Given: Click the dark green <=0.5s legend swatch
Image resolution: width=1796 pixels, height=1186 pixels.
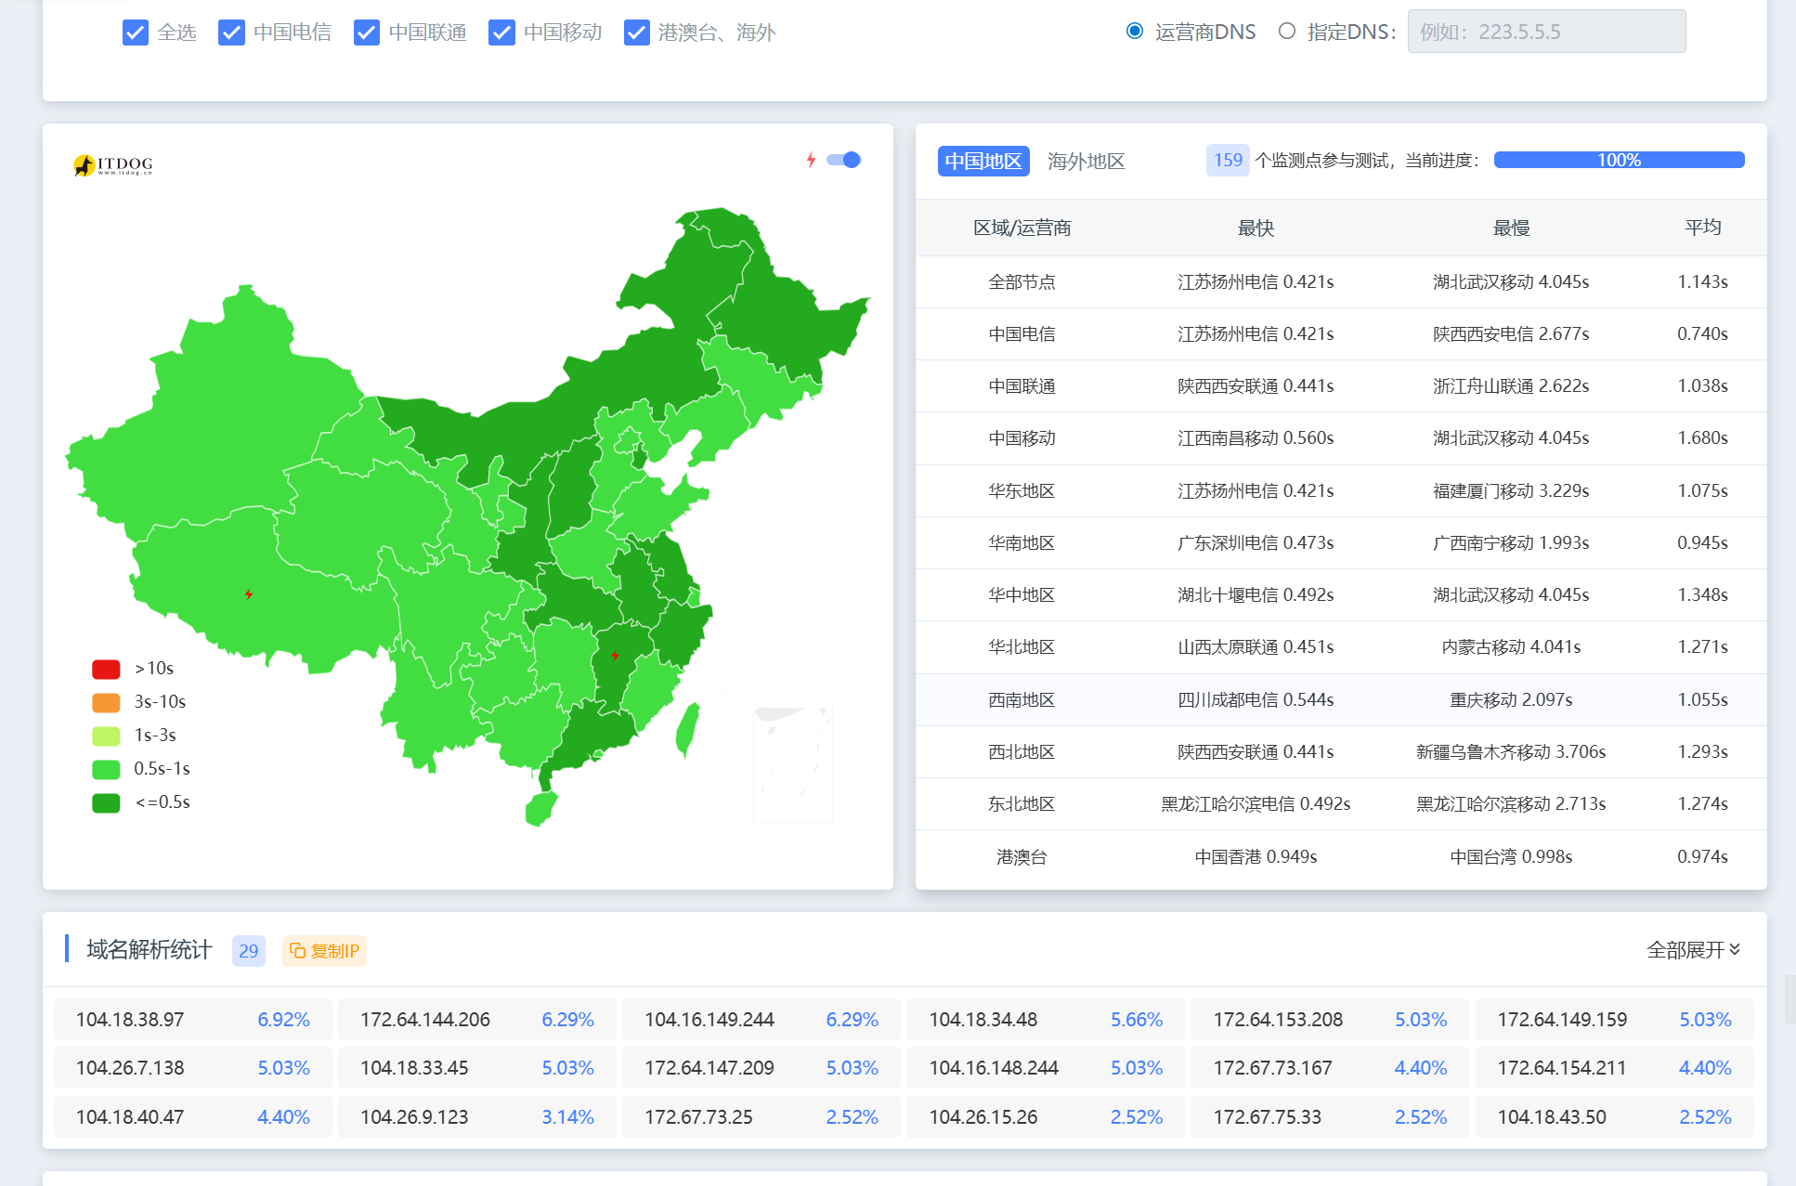Looking at the screenshot, I should click(106, 802).
